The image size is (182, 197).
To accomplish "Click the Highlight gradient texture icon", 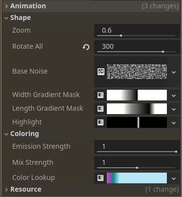I will 101,122.
